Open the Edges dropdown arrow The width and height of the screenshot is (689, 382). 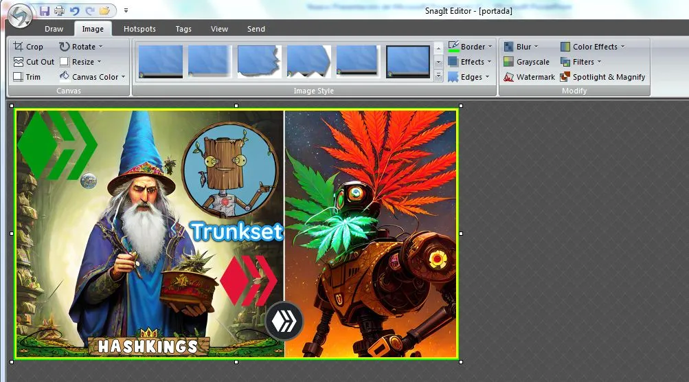[487, 77]
